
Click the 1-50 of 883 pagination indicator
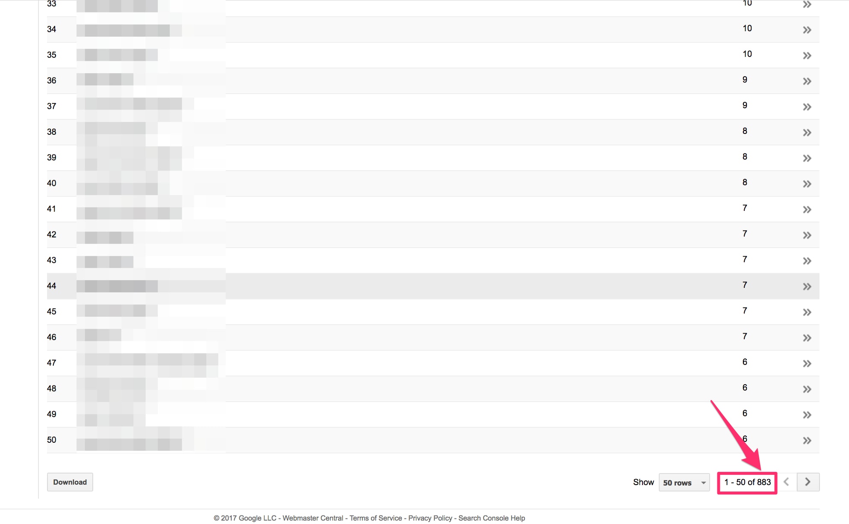click(x=746, y=482)
